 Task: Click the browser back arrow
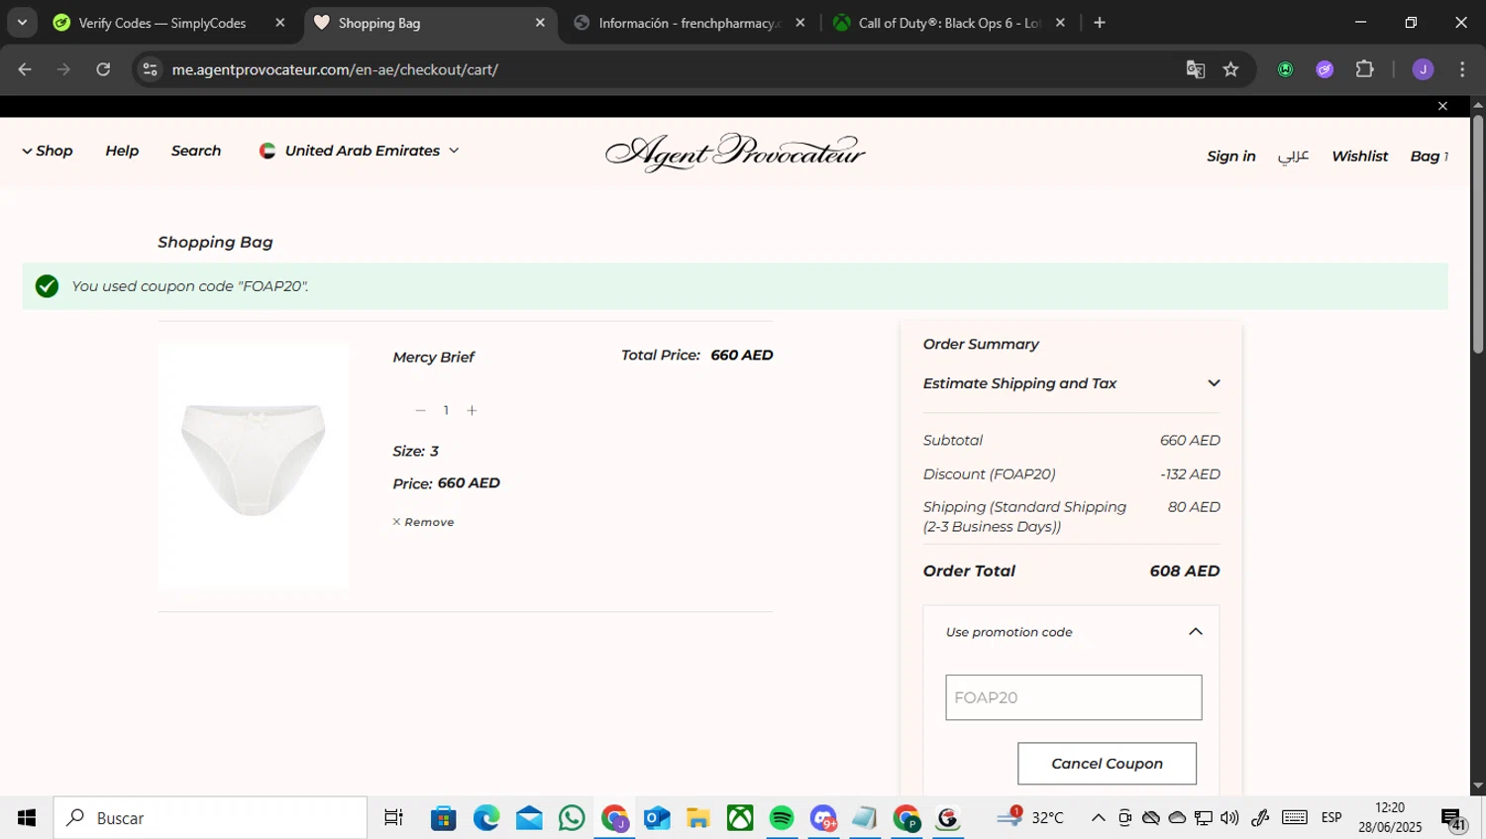[x=25, y=69]
